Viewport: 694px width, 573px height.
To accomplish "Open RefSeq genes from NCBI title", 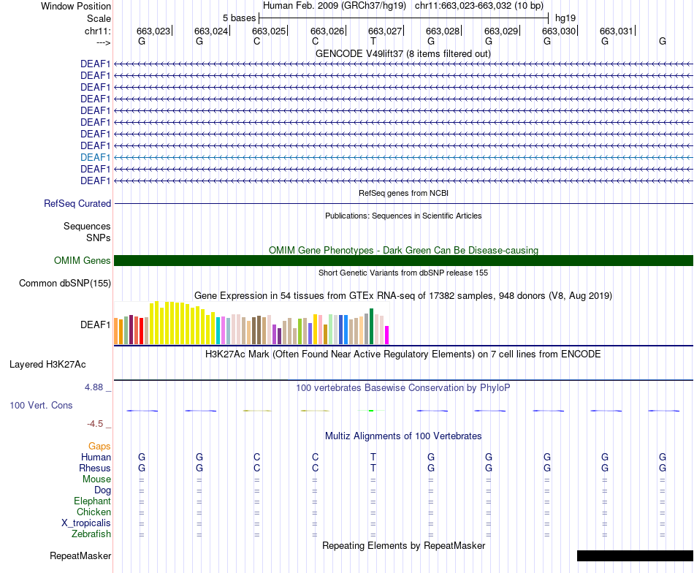I will 403,193.
